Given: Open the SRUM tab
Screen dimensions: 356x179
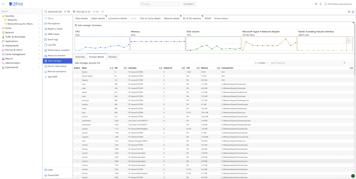Looking at the screenshot, I should pyautogui.click(x=208, y=18).
